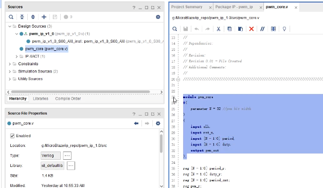Go back in Source File Properties
Image resolution: width=323 pixels, height=188 pixels.
click(136, 123)
